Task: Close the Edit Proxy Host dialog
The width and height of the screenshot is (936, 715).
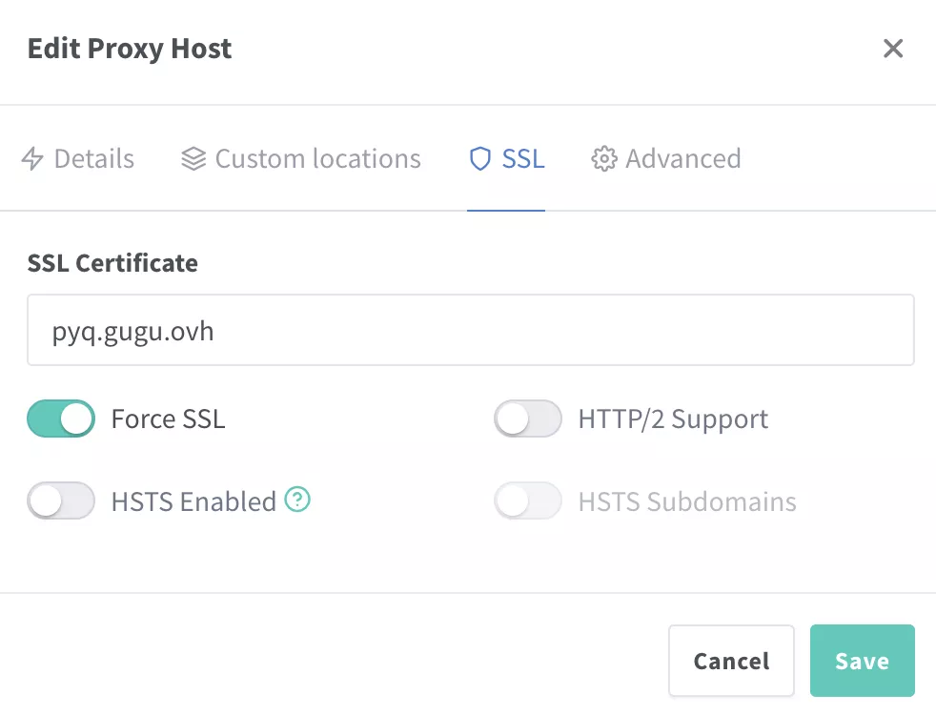Action: click(892, 49)
